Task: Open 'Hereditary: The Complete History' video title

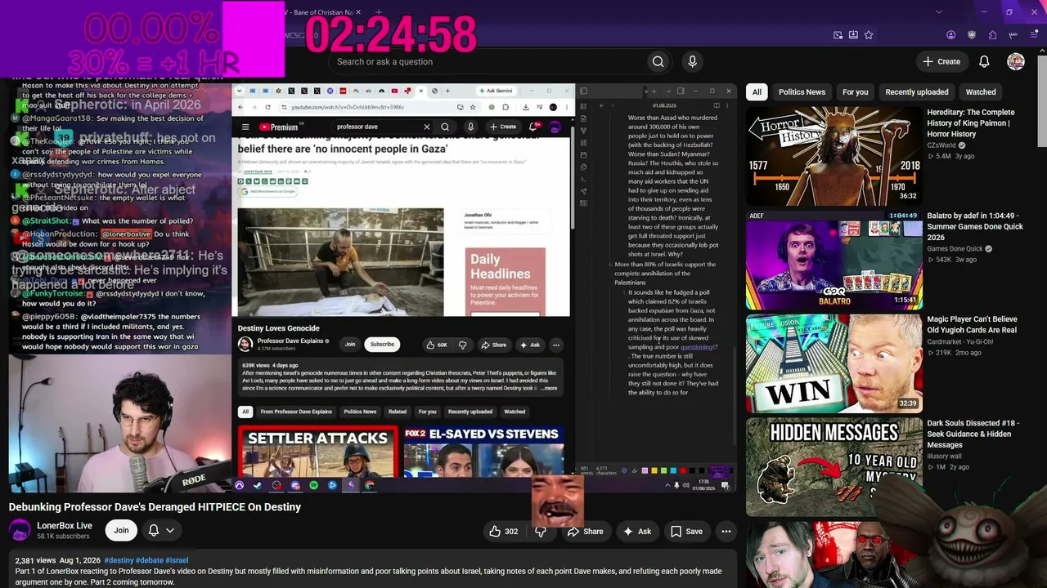Action: point(970,123)
